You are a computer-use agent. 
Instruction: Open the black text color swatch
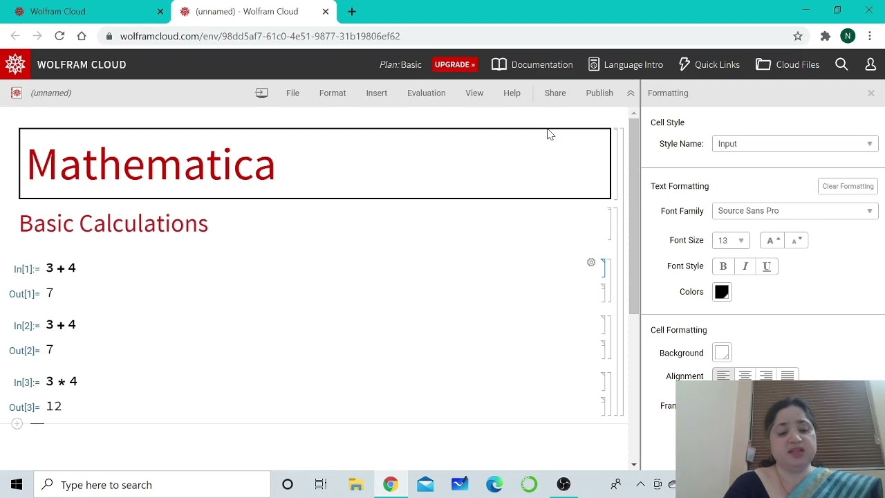tap(722, 292)
